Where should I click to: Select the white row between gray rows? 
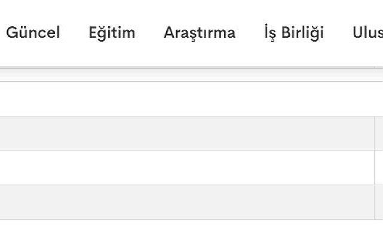pyautogui.click(x=187, y=168)
